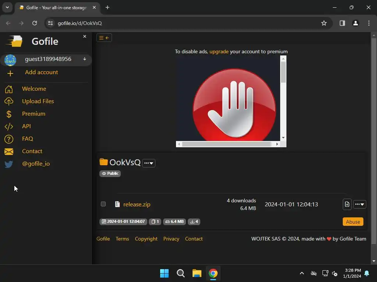Open the Contact footer link
The height and width of the screenshot is (282, 377).
[194, 239]
